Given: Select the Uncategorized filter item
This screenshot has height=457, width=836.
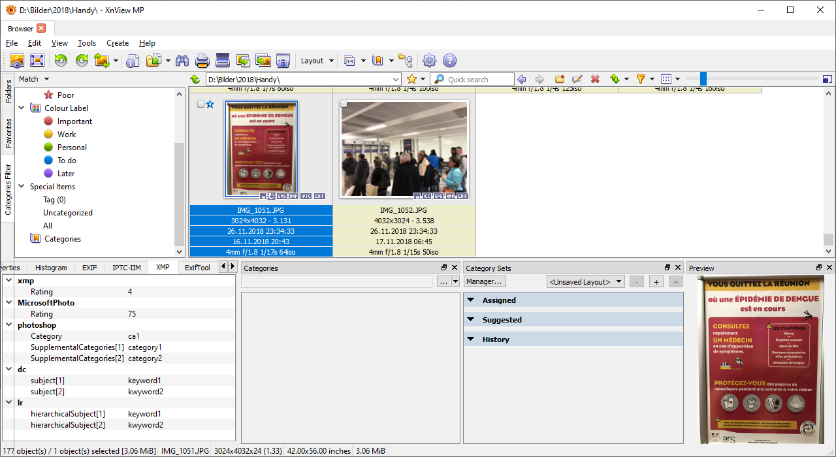Looking at the screenshot, I should (x=68, y=213).
